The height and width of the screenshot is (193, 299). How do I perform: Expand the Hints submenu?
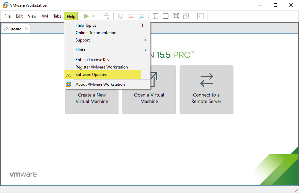click(x=107, y=50)
